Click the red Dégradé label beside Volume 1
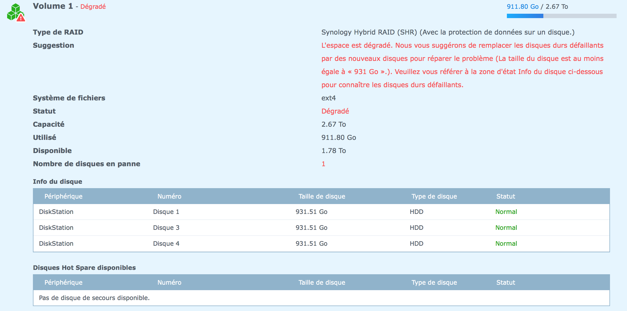Image resolution: width=627 pixels, height=311 pixels. [93, 7]
